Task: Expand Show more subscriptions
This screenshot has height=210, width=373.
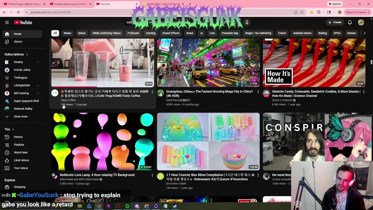Action: click(x=22, y=117)
